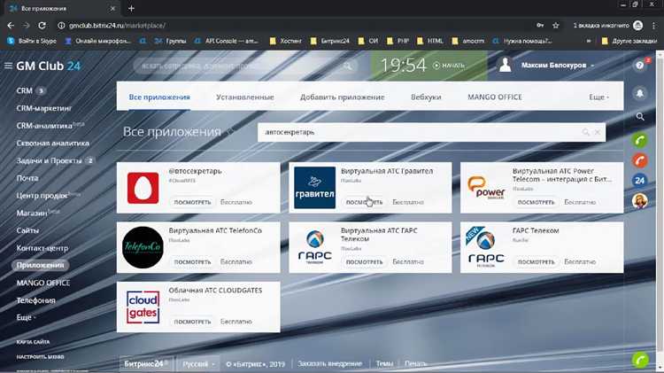Click the search magnifier in right sidebar
Image resolution: width=664 pixels, height=373 pixels.
coord(640,117)
